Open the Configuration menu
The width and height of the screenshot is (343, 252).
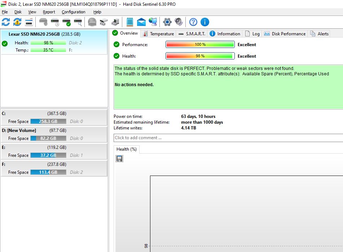tap(74, 12)
